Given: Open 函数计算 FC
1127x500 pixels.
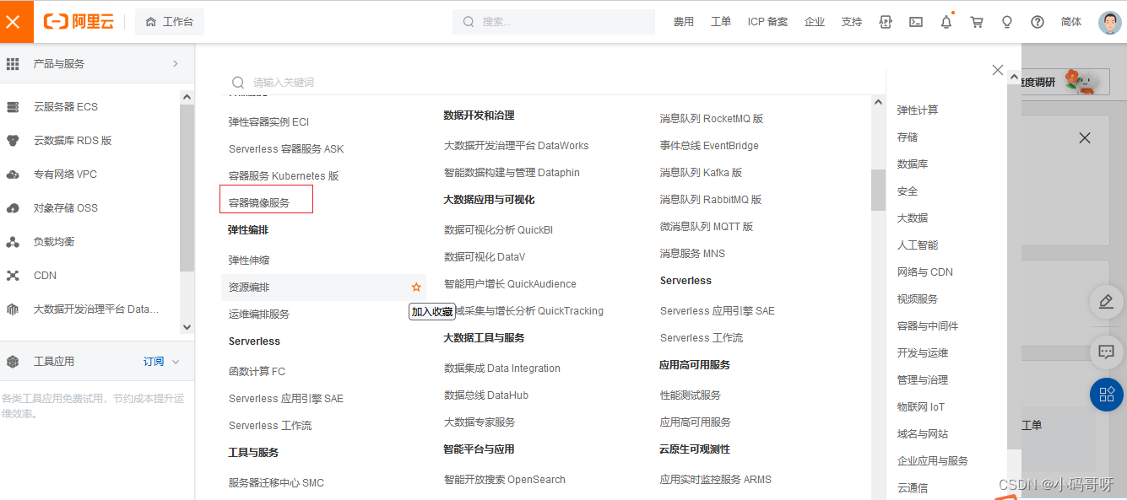Looking at the screenshot, I should (257, 372).
